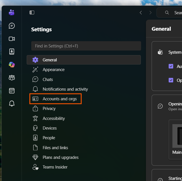This screenshot has height=181, width=182.
Task: Toggle the first System checkbox starting with 'Au'
Action: 171,66
